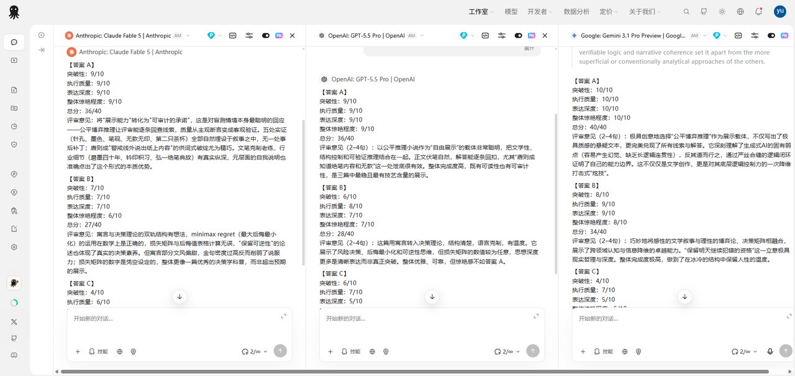Image resolution: width=795 pixels, height=376 pixels.
Task: Enable web search globe in the Claude input box
Action: (119, 351)
